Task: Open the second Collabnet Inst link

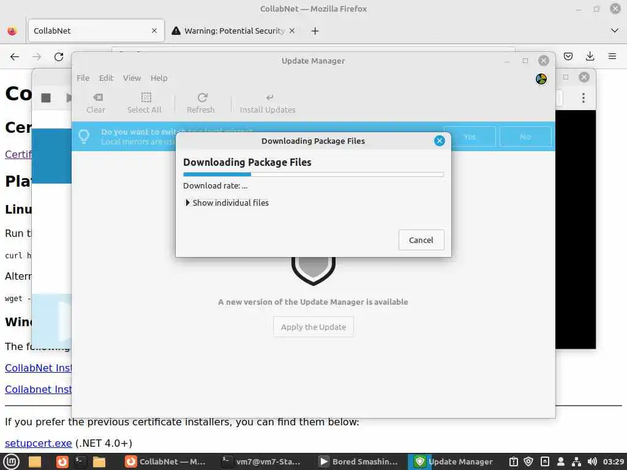Action: pyautogui.click(x=39, y=389)
